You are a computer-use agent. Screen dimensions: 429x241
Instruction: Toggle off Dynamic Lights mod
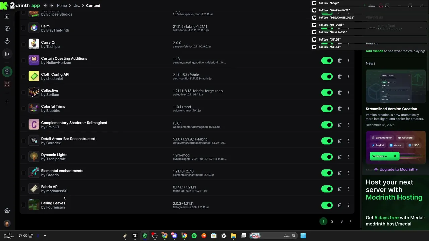coord(327,157)
